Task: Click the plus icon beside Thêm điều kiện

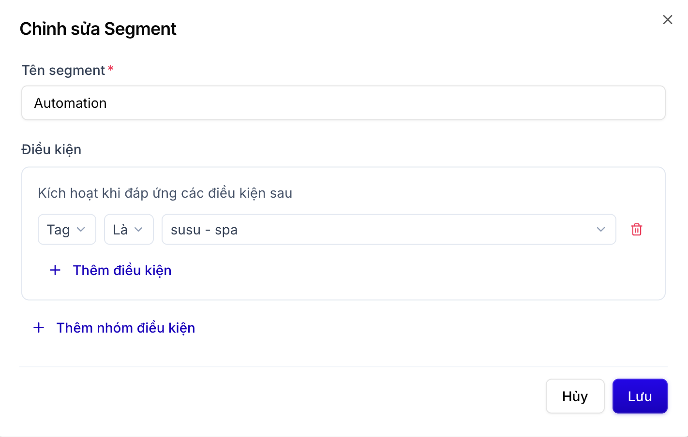Action: (x=55, y=270)
